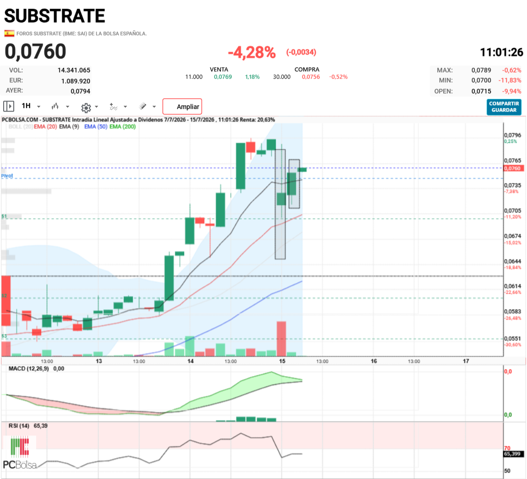Click the Compartir Guardar button
Image resolution: width=527 pixels, height=479 pixels.
[504, 107]
